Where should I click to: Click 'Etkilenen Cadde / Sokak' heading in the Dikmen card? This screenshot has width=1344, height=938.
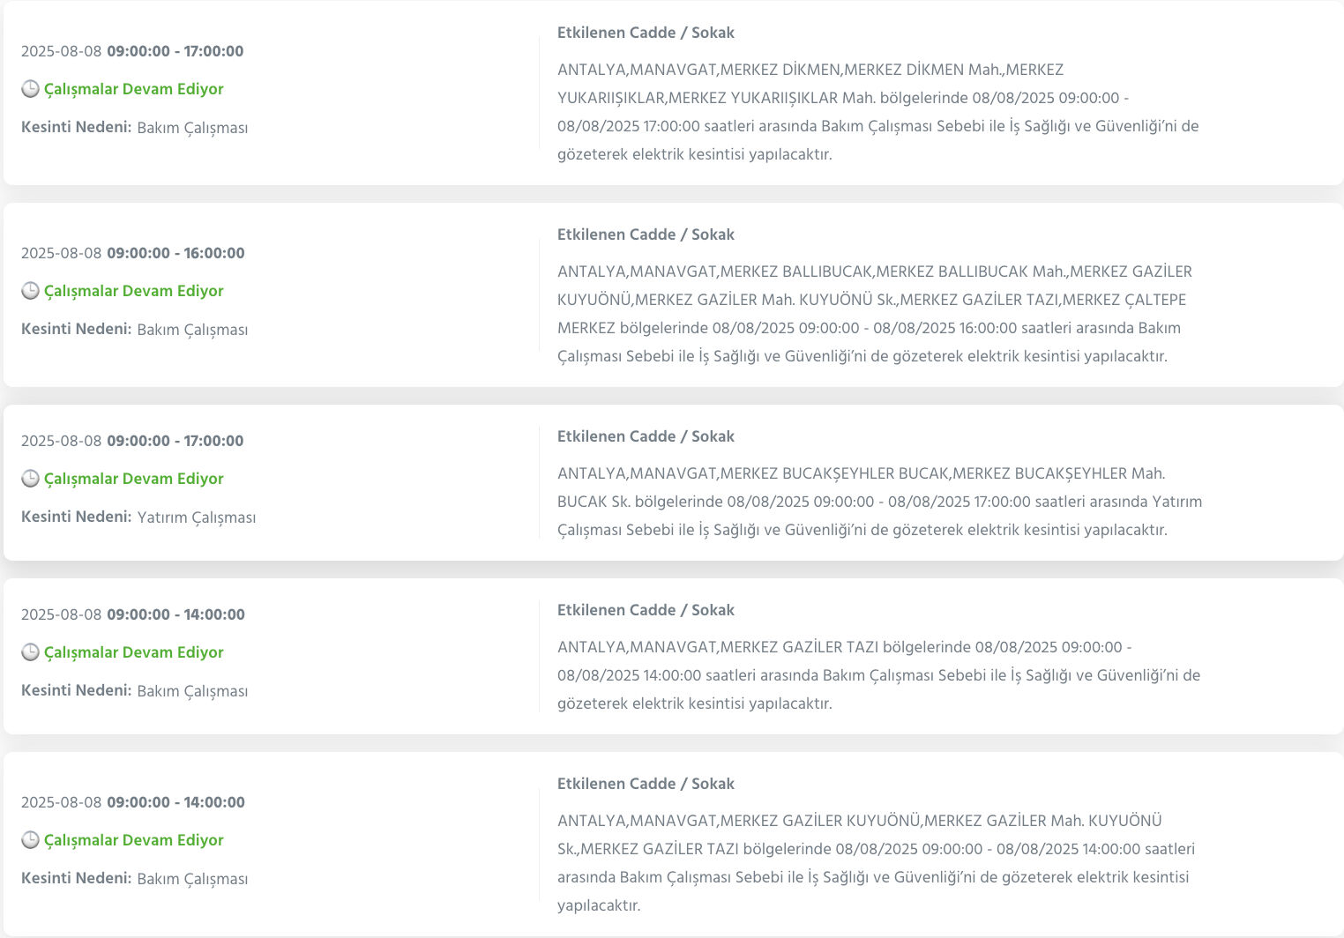(646, 33)
